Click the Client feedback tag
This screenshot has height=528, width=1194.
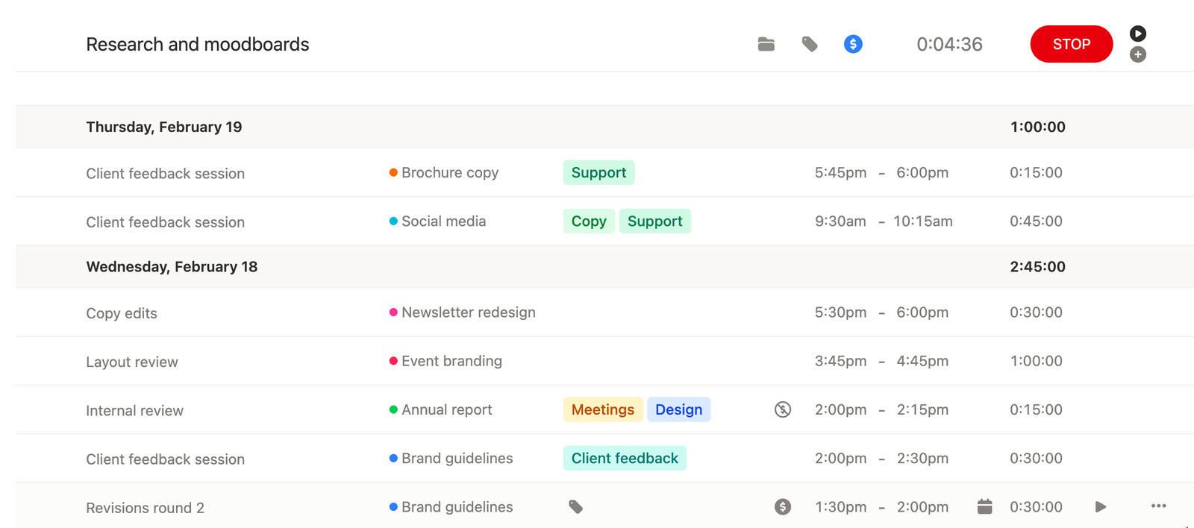coord(625,459)
